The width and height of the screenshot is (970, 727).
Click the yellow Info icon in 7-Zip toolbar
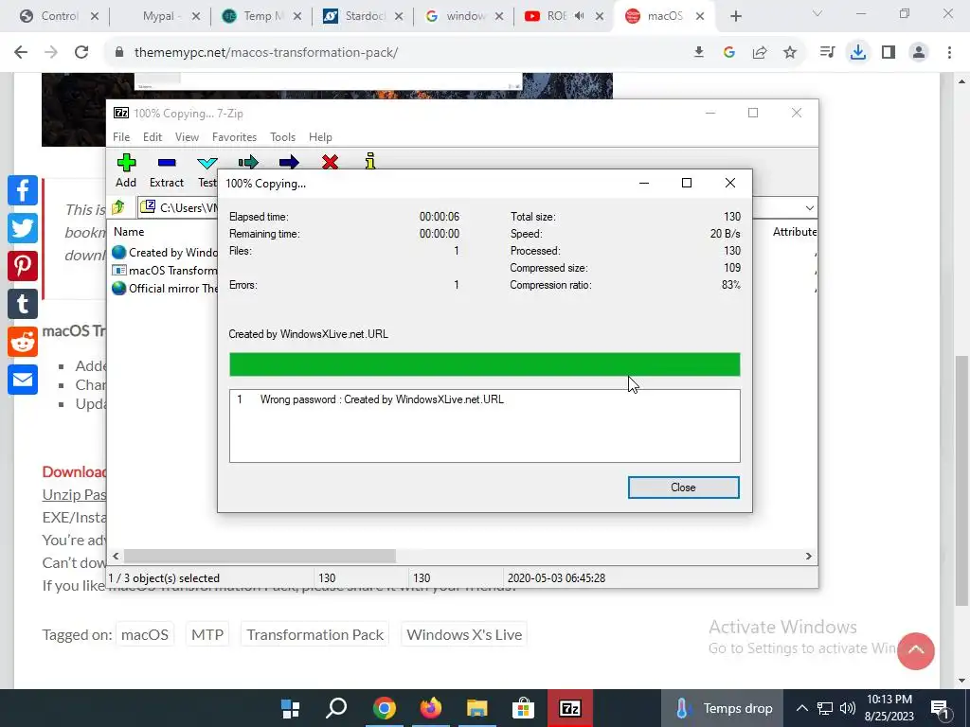coord(370,161)
